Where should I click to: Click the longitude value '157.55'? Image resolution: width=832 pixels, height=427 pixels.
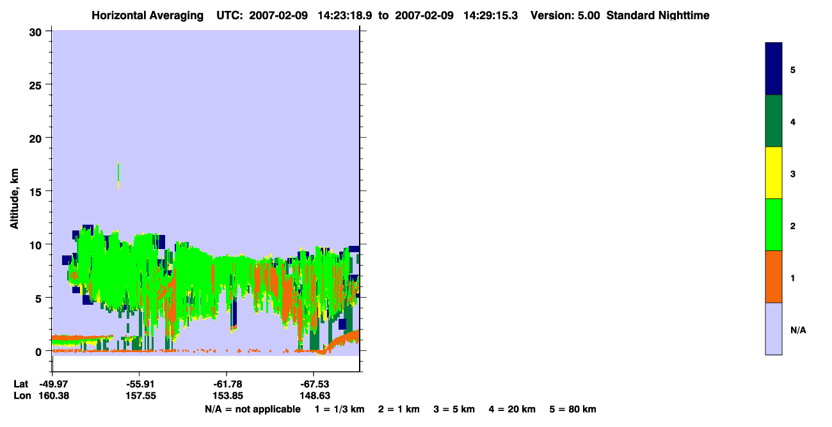140,396
